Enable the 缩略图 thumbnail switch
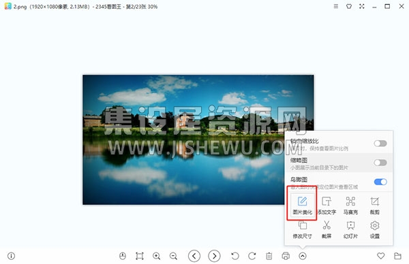 point(380,163)
